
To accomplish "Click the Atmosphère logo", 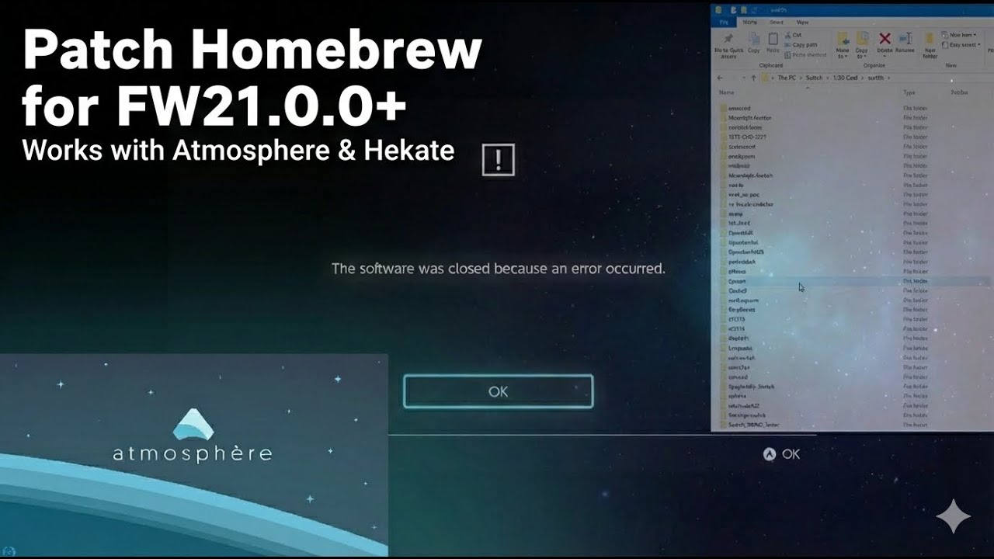I will (193, 436).
